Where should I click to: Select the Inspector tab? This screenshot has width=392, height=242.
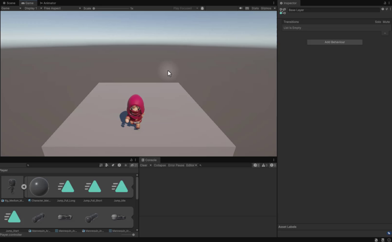point(288,3)
